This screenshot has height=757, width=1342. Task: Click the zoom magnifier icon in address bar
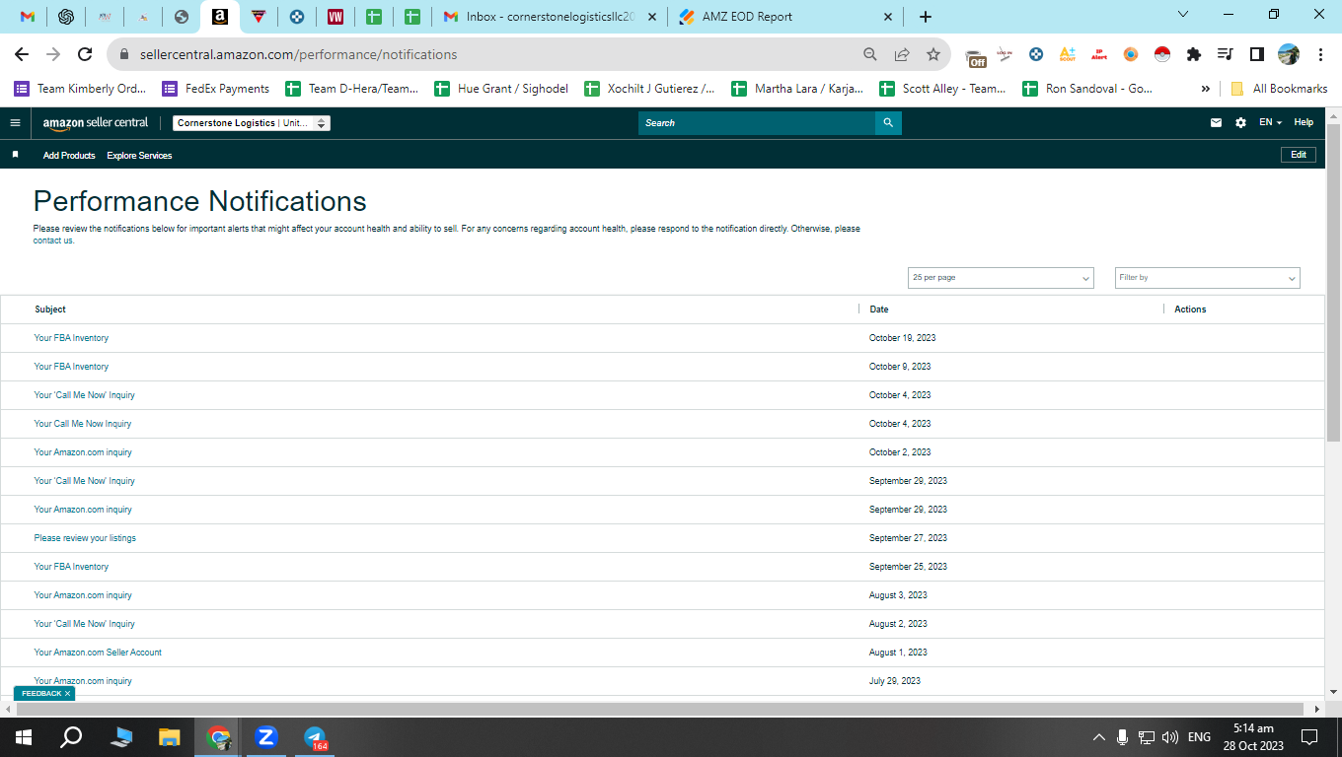pyautogui.click(x=869, y=54)
